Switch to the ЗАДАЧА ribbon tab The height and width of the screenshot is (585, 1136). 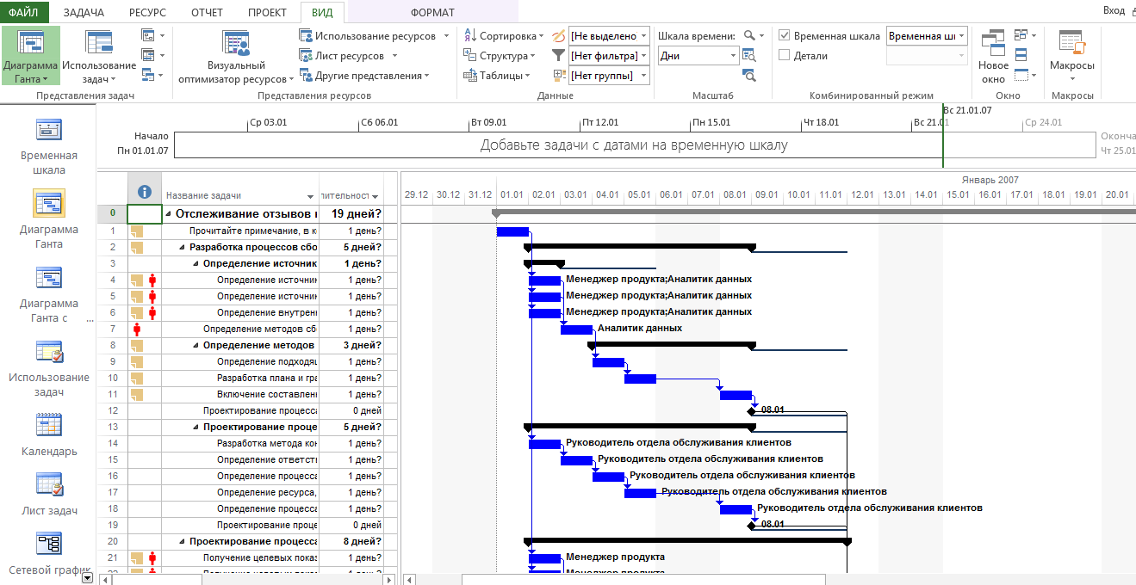(84, 12)
